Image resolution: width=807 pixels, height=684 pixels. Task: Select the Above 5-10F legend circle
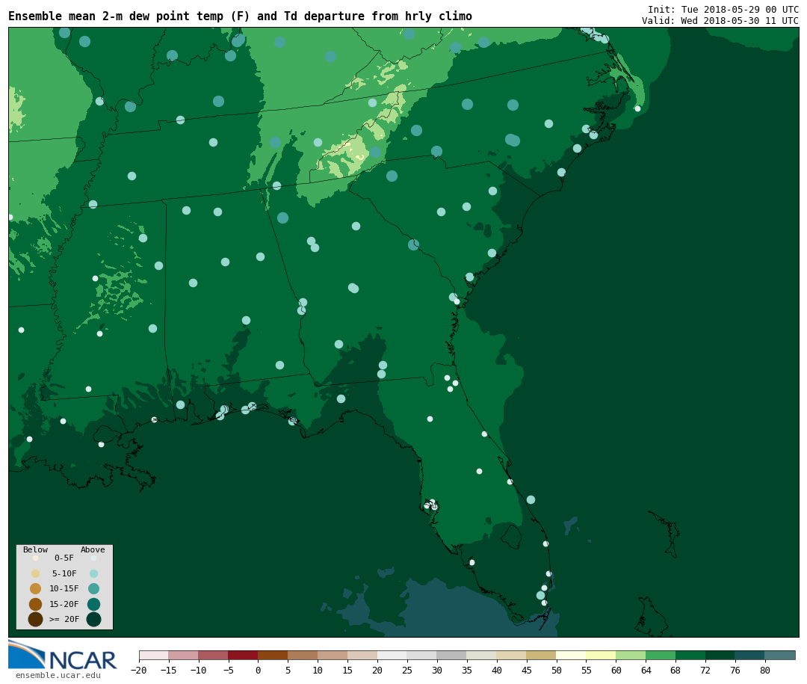point(93,573)
